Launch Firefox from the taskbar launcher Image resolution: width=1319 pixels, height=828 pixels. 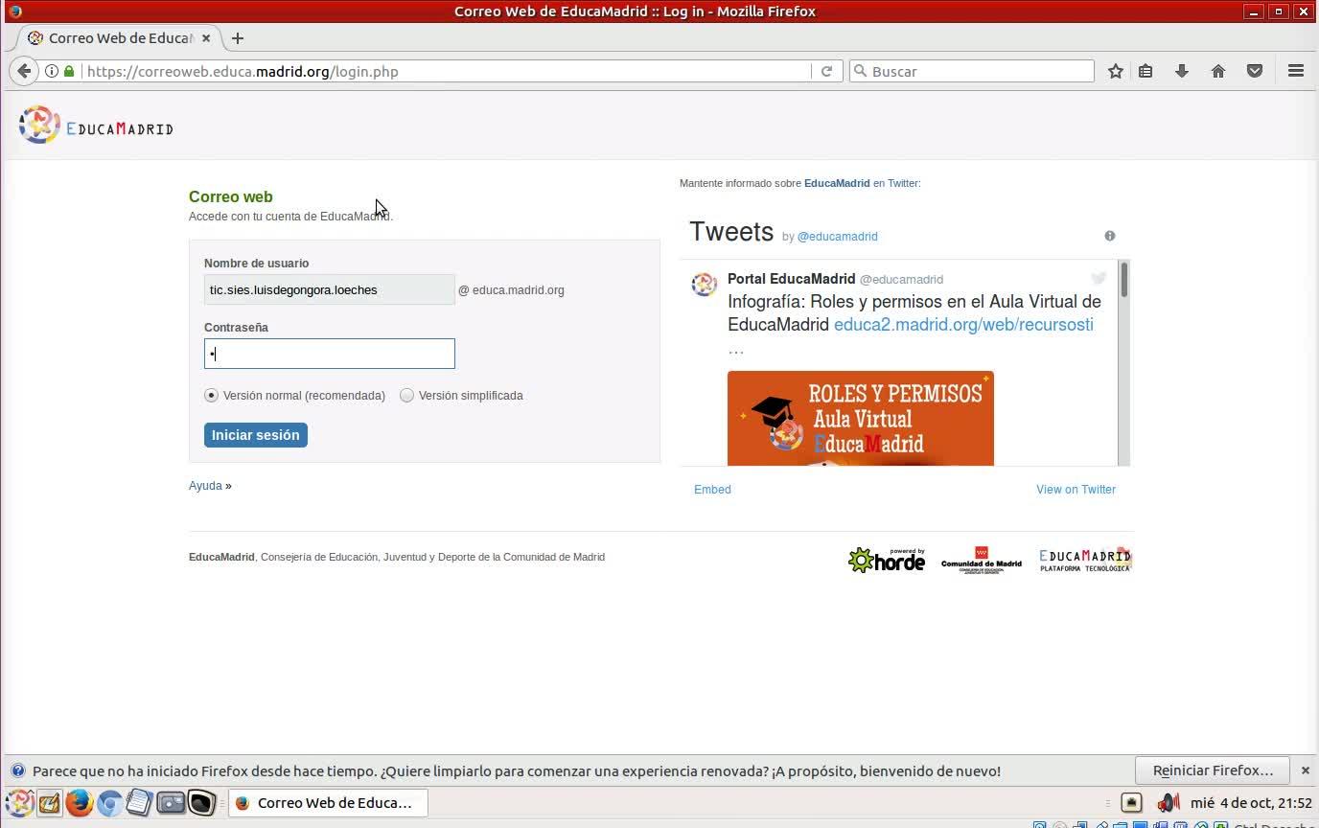(x=80, y=802)
